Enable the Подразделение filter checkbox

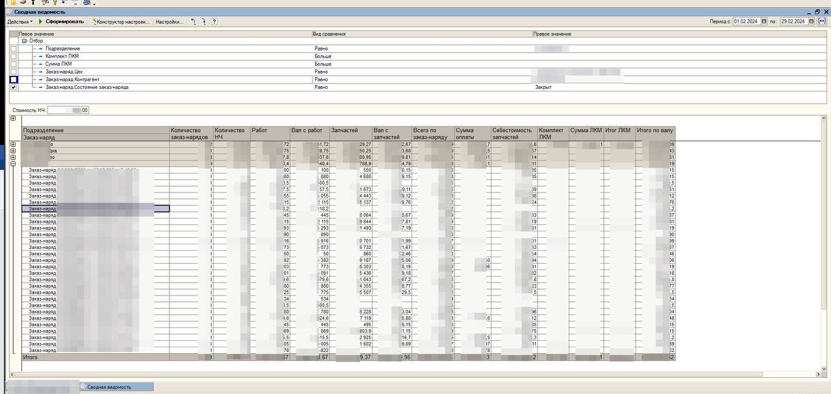[14, 49]
